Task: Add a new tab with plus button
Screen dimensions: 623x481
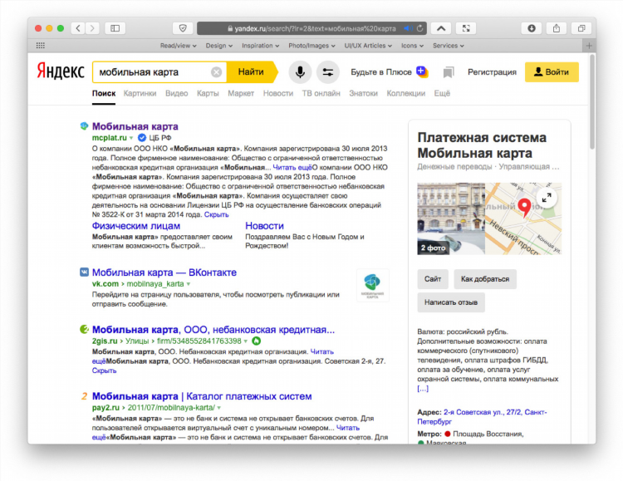Action: [x=589, y=46]
